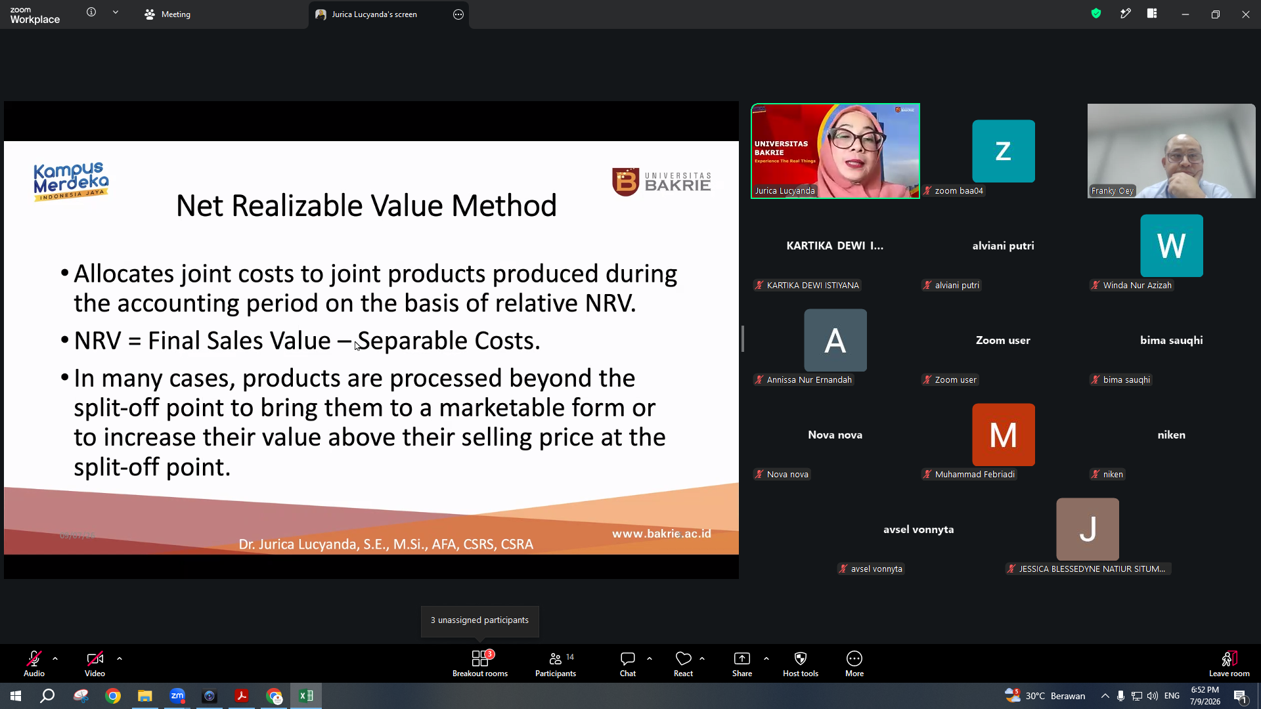1261x709 pixels.
Task: Select Franky Oey's video thumbnail
Action: (x=1171, y=151)
